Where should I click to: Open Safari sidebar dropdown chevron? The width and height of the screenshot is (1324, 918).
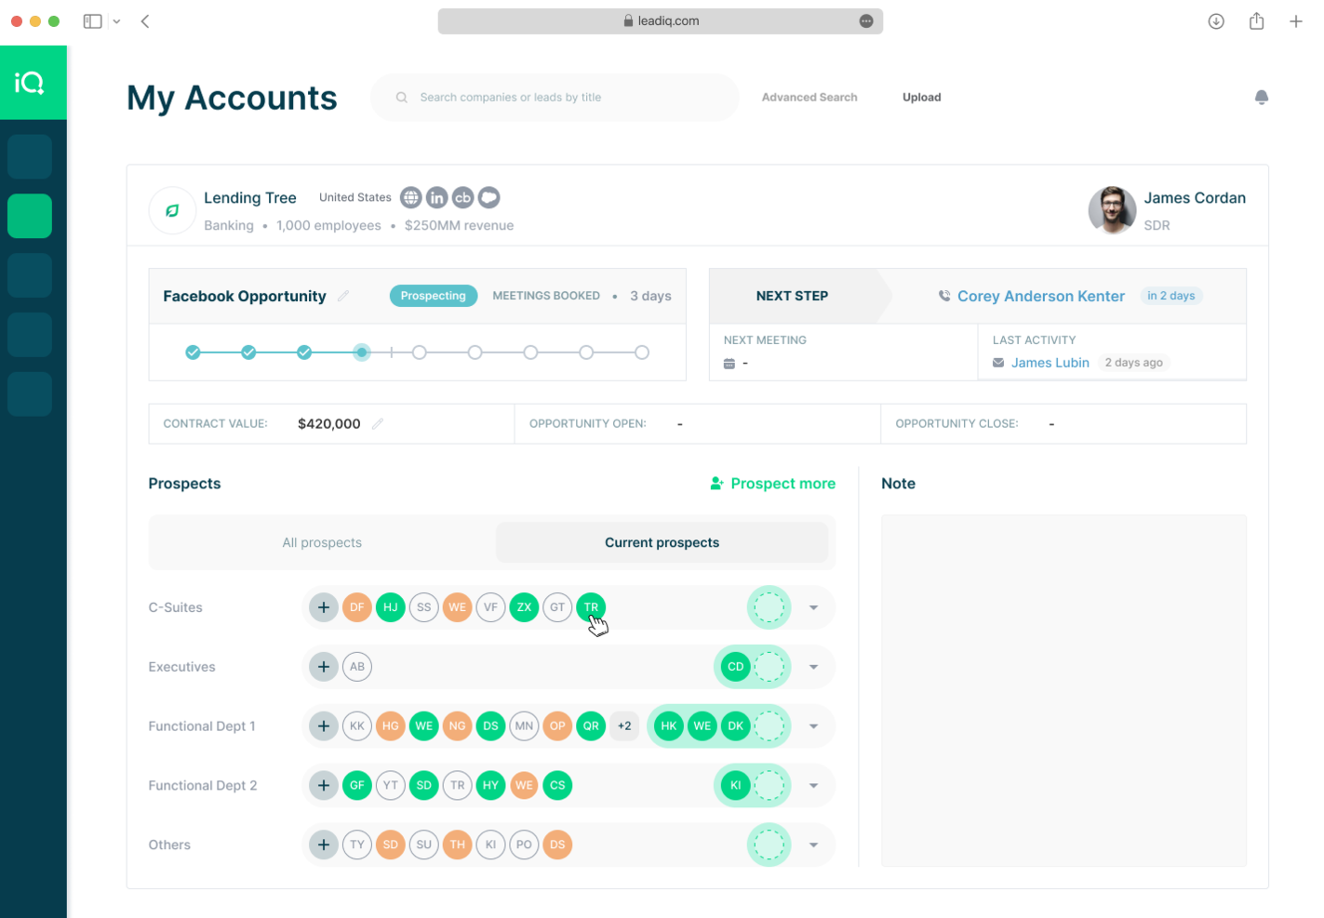point(116,21)
